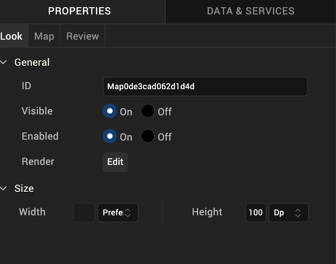Viewport: 336px width, 264px height.
Task: Select the Look sub-tab
Action: 11,36
